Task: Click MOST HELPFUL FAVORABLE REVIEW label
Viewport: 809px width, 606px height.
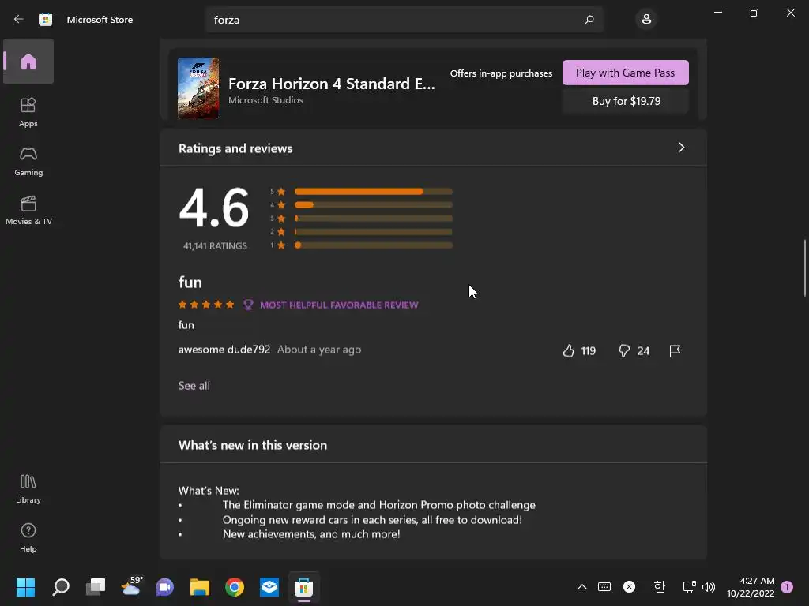Action: [x=339, y=305]
